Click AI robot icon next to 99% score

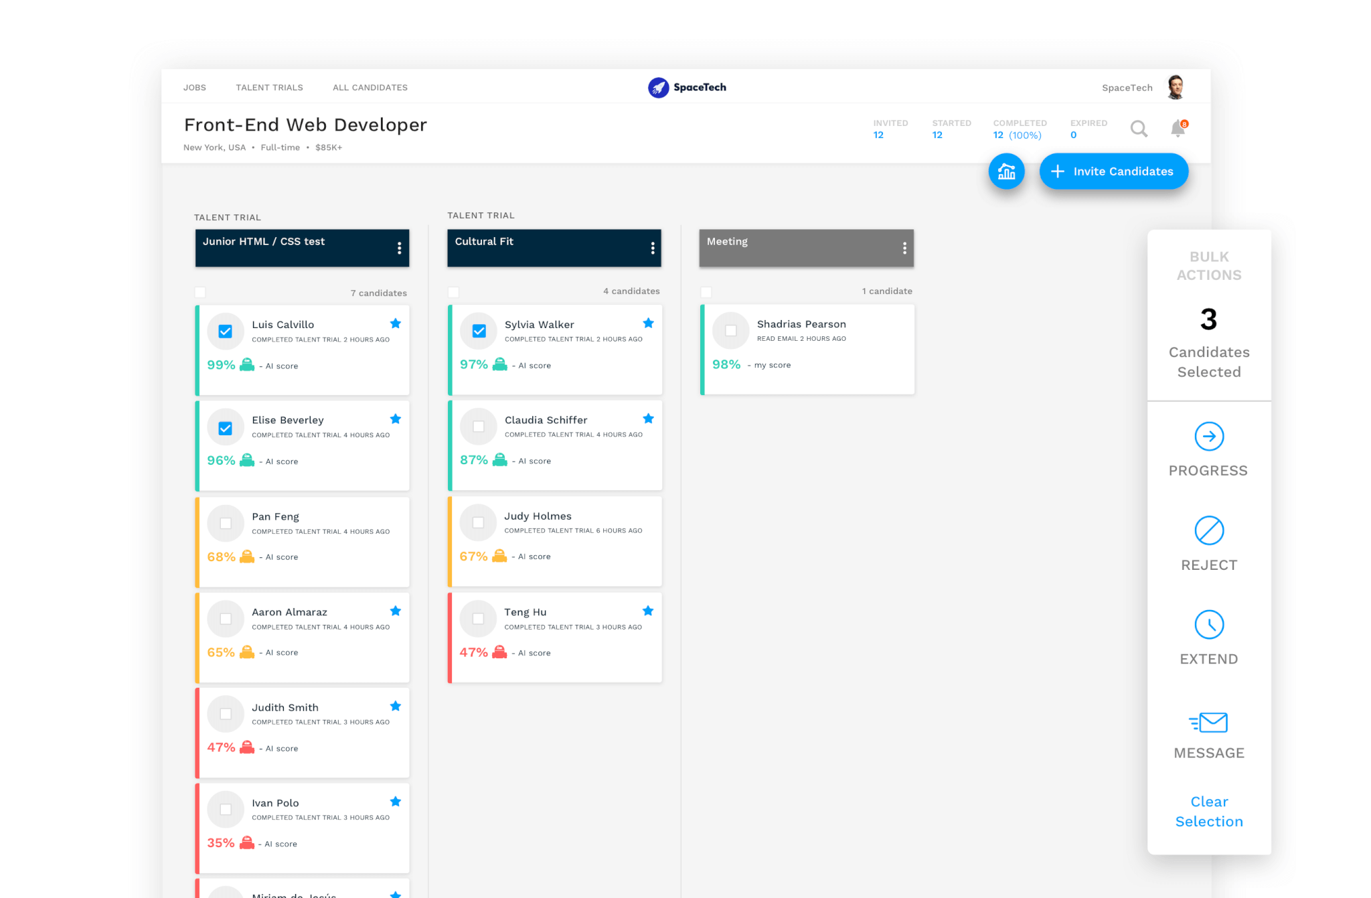coord(247,364)
